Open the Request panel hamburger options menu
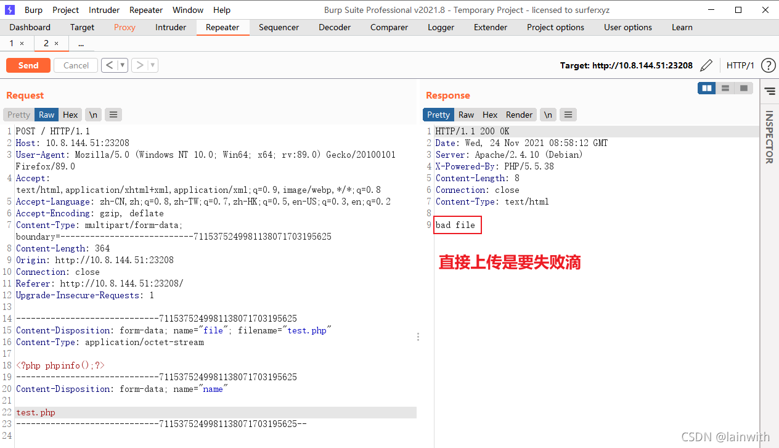Viewport: 779px width, 448px height. coord(113,115)
